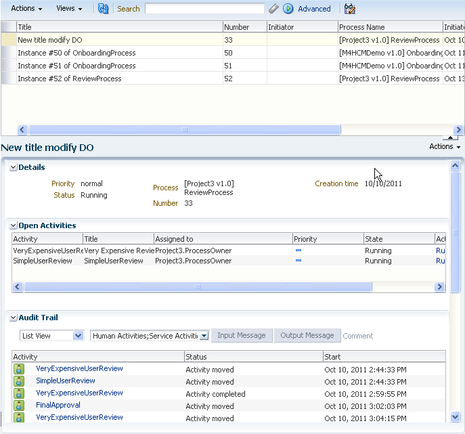465x434 pixels.
Task: Open the top toolbar Actions menu
Action: tap(26, 9)
